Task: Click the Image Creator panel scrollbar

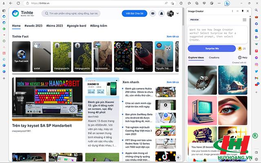Action: coord(250,36)
